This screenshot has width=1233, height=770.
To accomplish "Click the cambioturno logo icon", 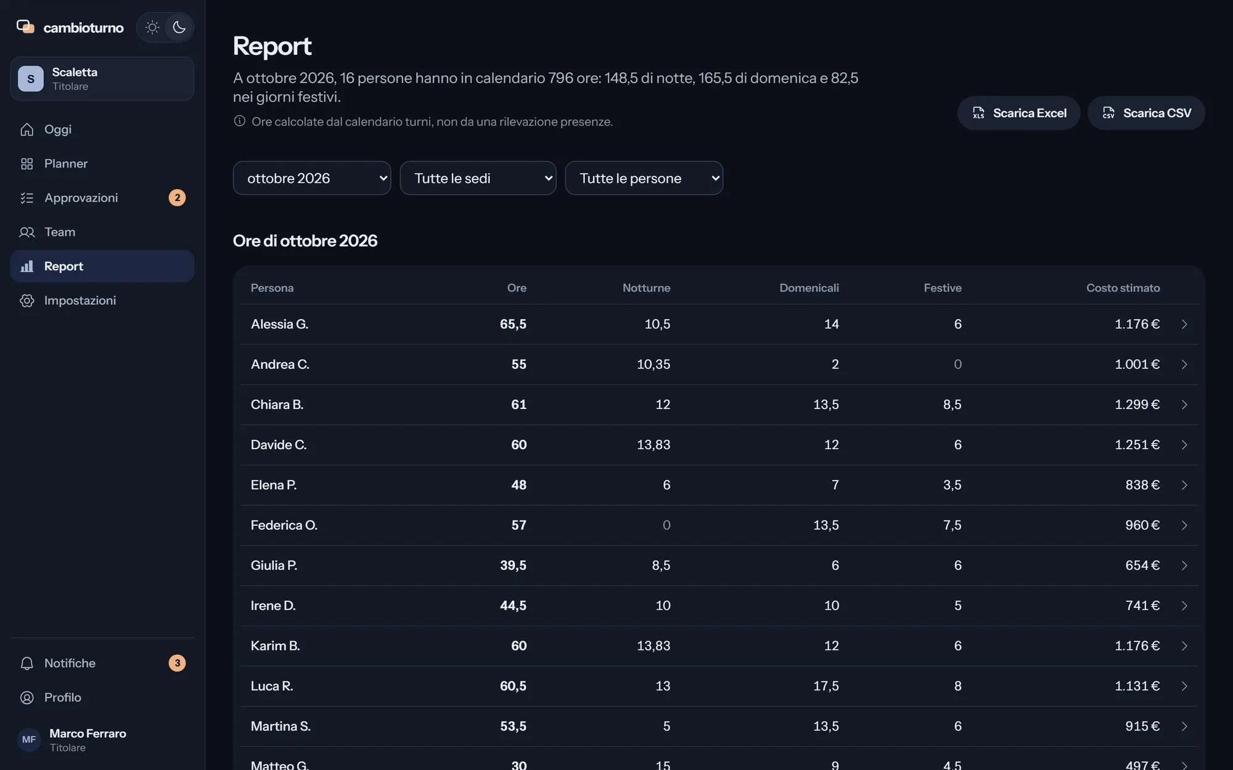I will tap(25, 26).
